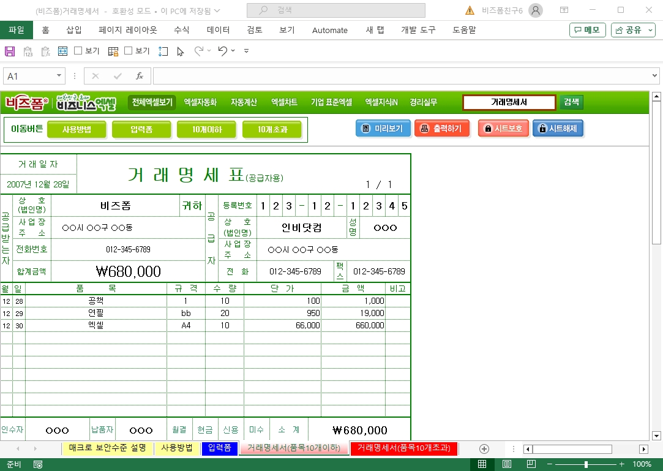663x471 pixels.
Task: Click the 엑셀자동화 banner link
Action: click(200, 102)
